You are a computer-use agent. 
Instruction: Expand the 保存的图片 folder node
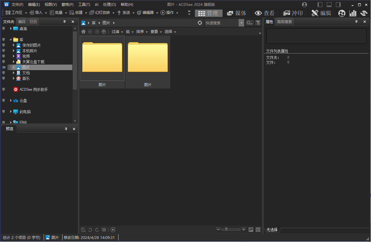pos(14,45)
